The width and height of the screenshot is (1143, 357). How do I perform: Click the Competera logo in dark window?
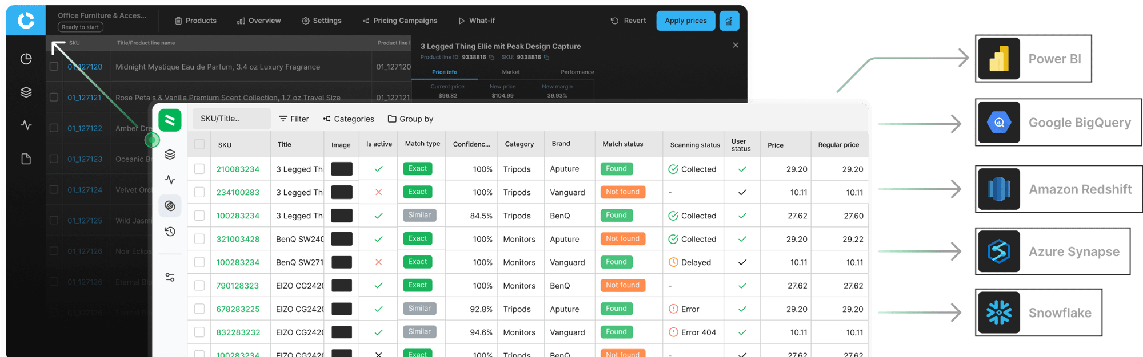click(26, 21)
